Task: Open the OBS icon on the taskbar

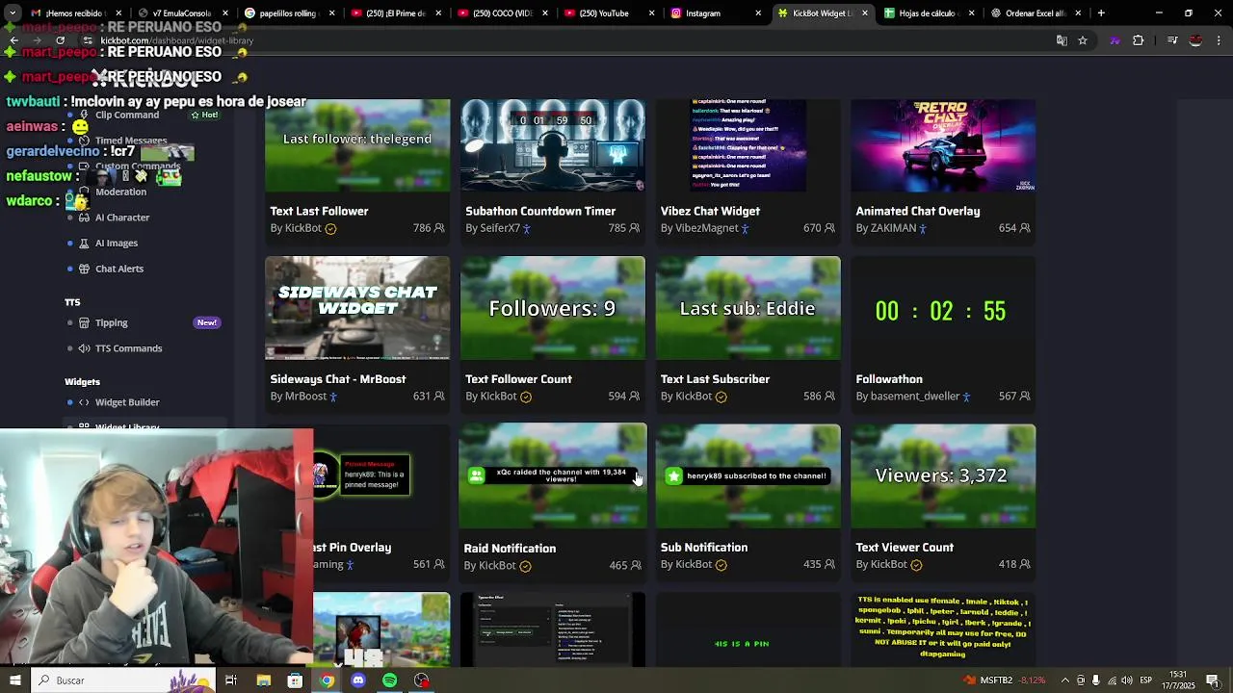Action: [x=421, y=680]
